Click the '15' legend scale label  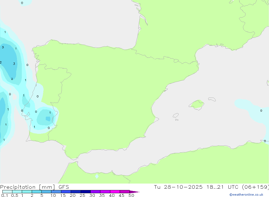(63, 195)
